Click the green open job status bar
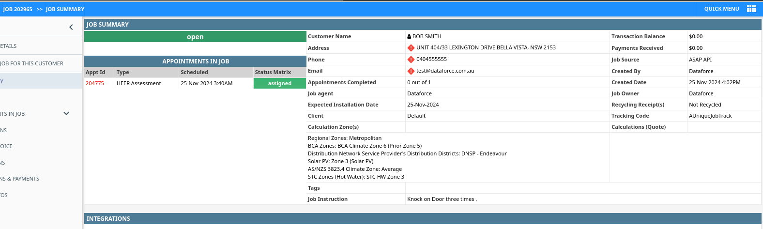 [195, 37]
